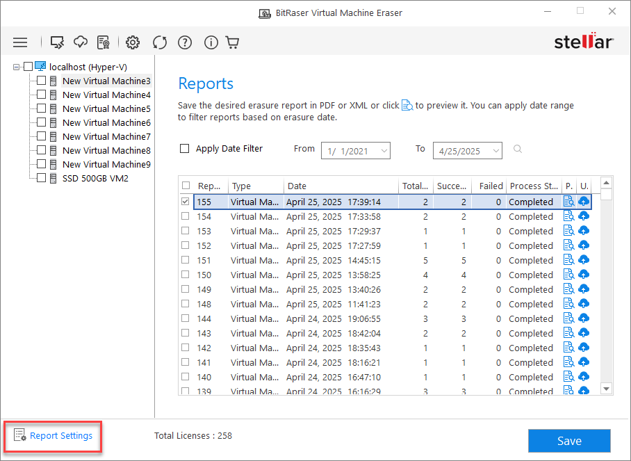Preview report 150
The height and width of the screenshot is (461, 631).
(x=568, y=275)
